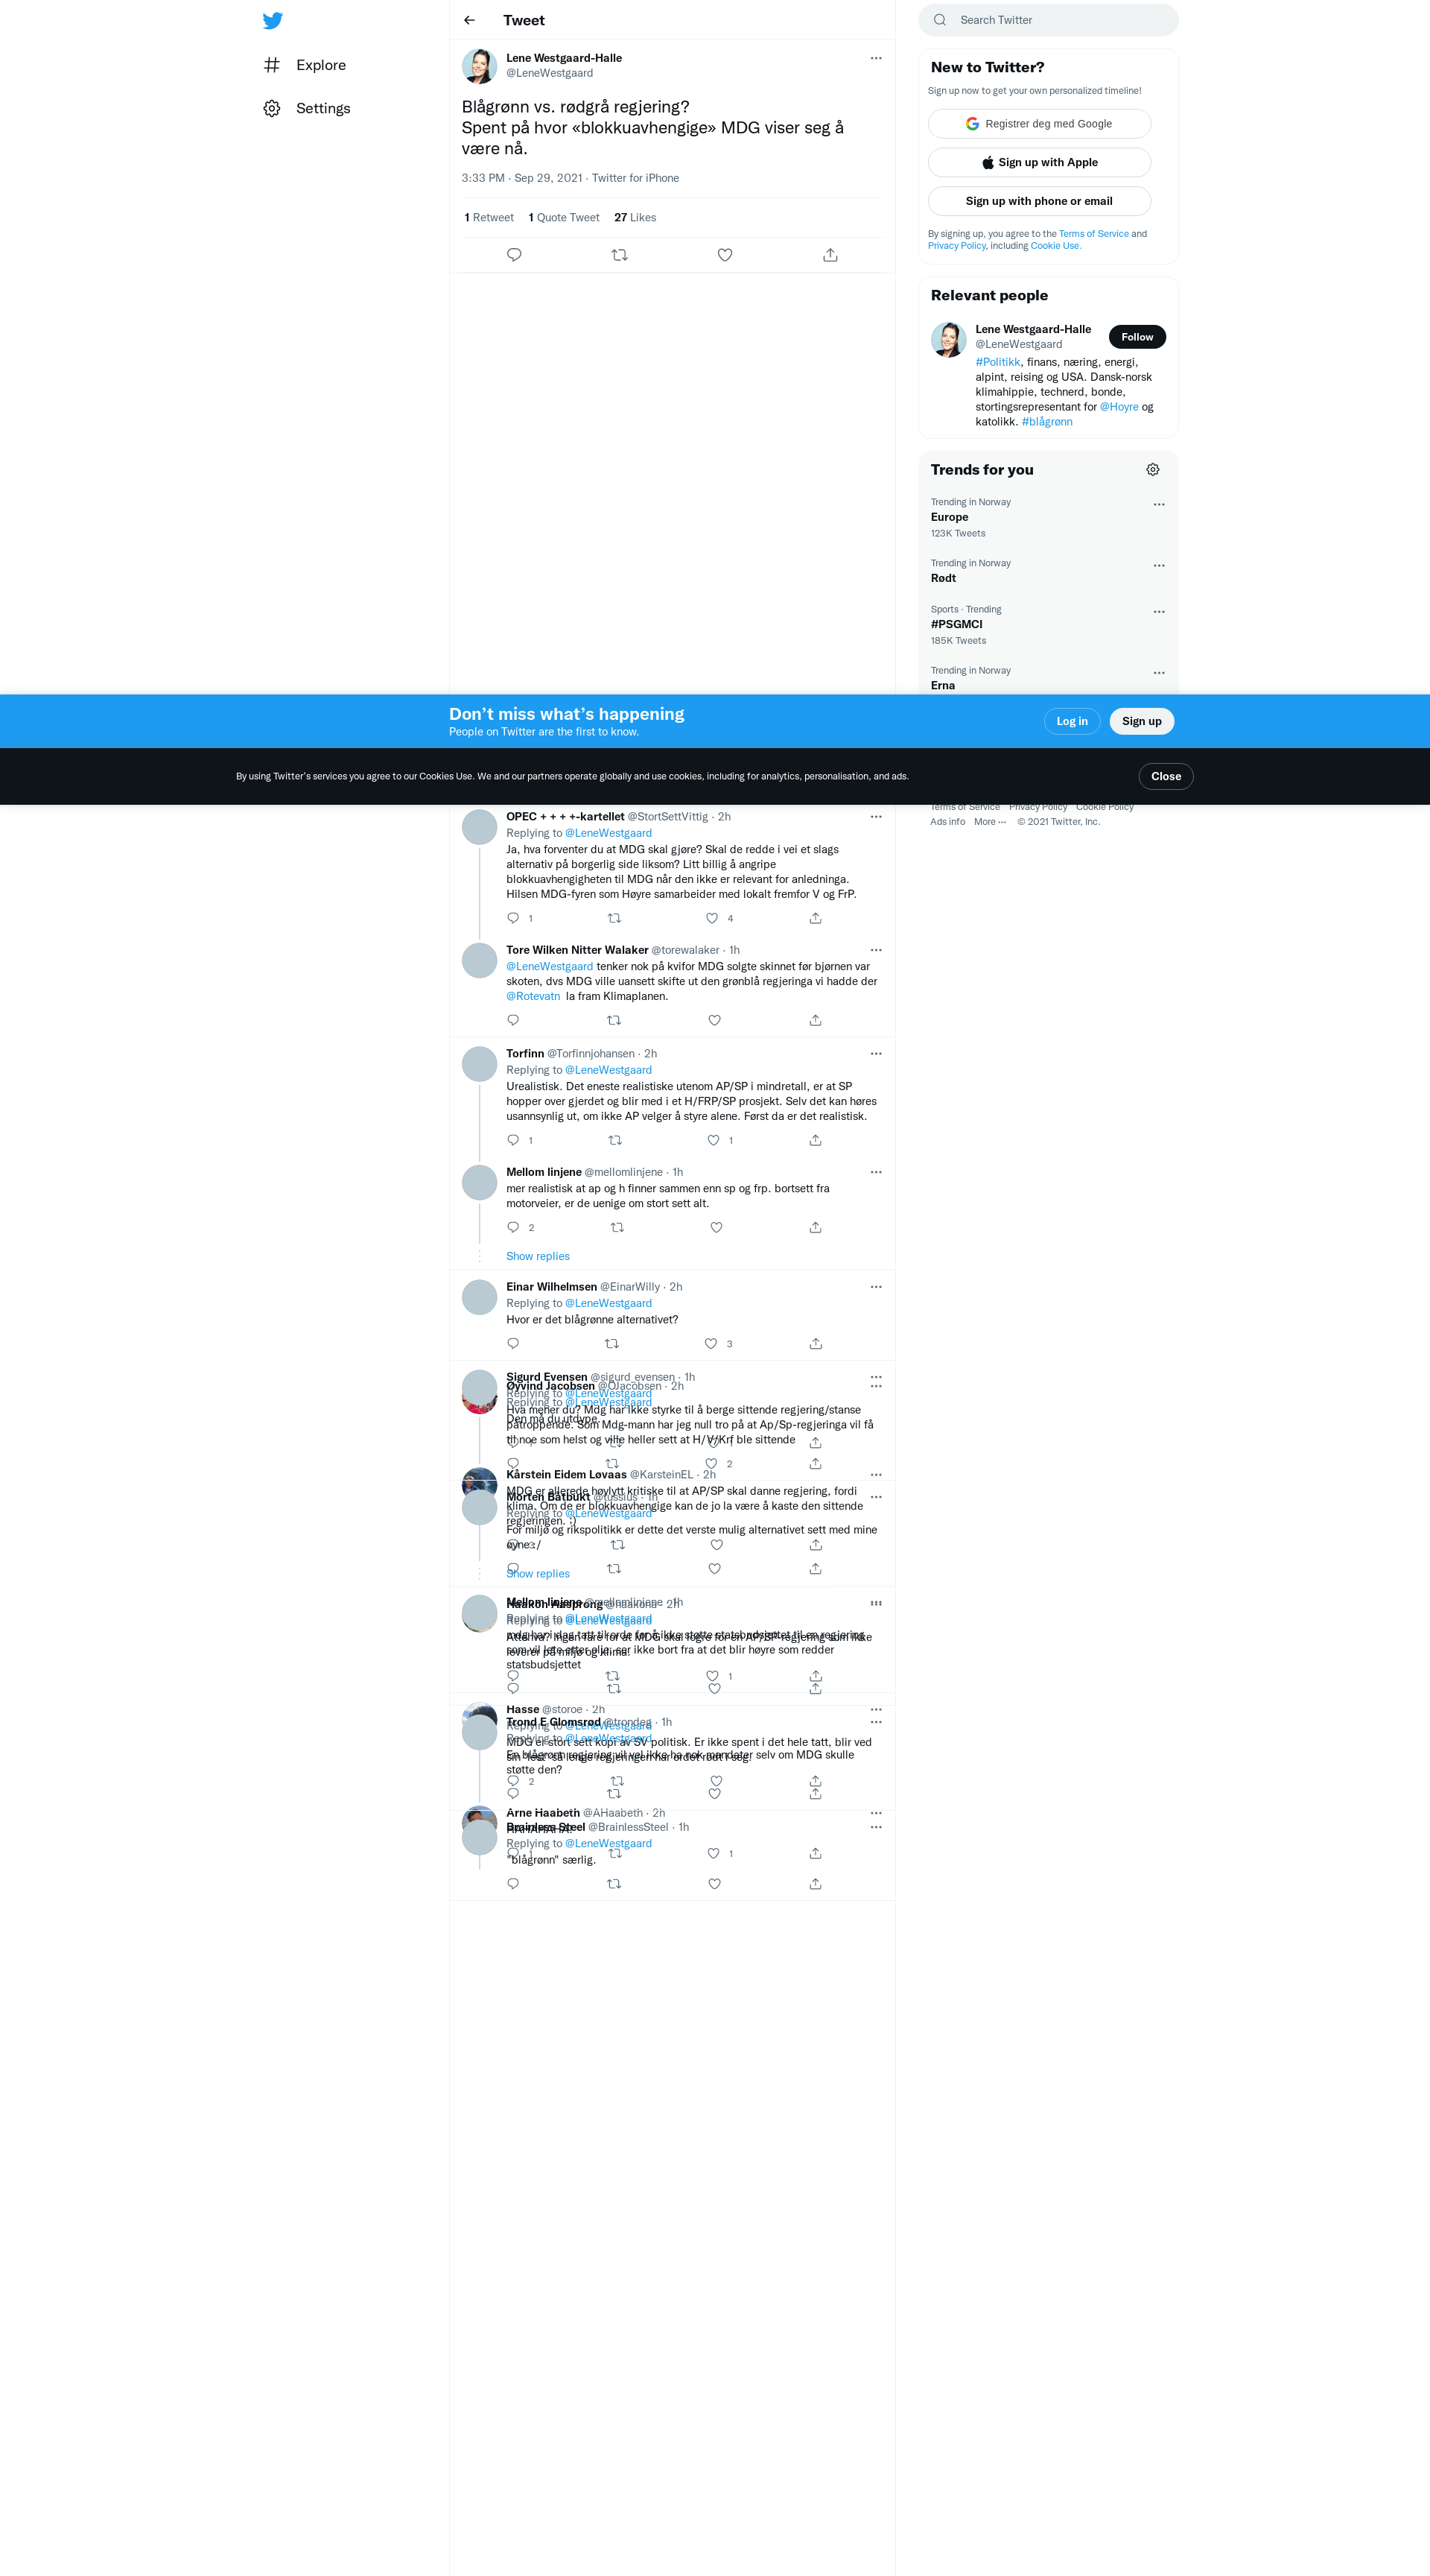Viewport: 1430px width, 2576px height.
Task: Reply to Einar Wilhelmsen's tweet
Action: [514, 1344]
